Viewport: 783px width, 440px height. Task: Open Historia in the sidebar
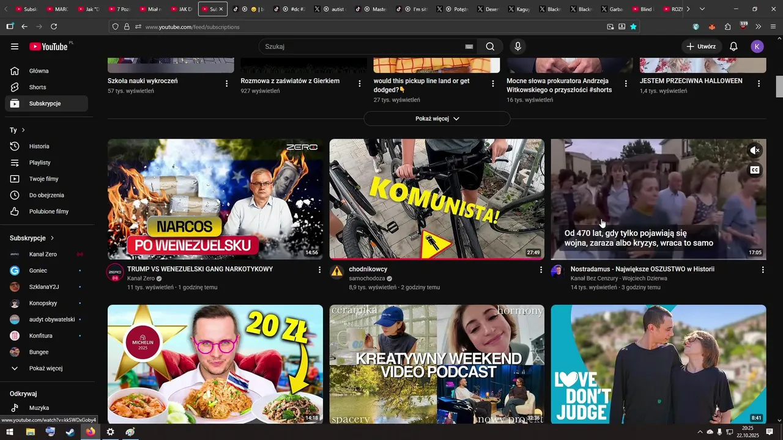tap(46, 147)
